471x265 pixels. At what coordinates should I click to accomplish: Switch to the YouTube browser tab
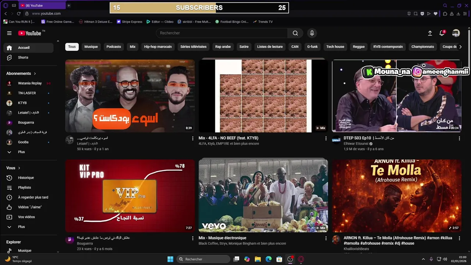41,6
